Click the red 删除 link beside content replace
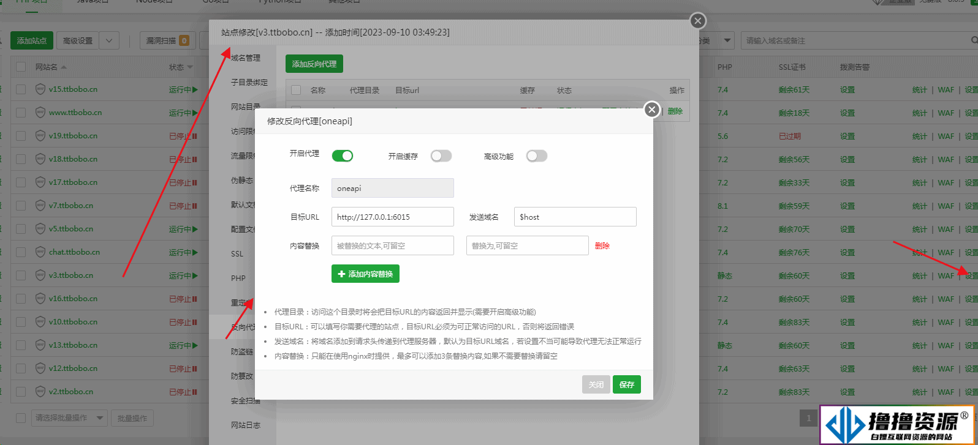978x445 pixels. pyautogui.click(x=602, y=245)
